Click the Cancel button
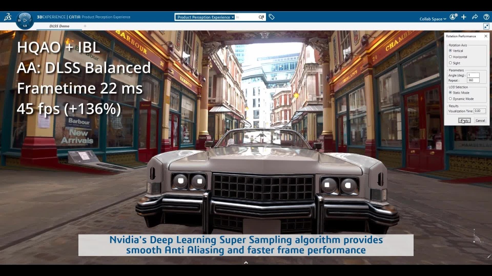The width and height of the screenshot is (492, 276). 480,121
